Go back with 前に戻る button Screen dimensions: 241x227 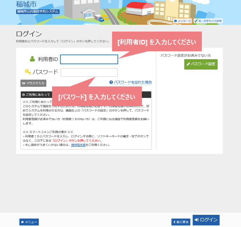(181, 222)
